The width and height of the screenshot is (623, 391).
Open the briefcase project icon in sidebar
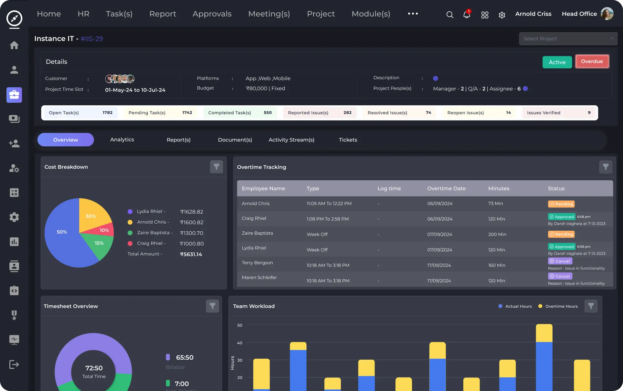[x=14, y=95]
